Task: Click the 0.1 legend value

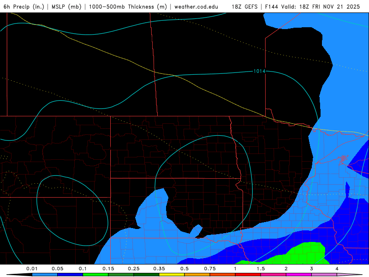Action: (x=83, y=269)
